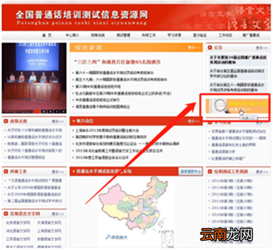The image size is (273, 250).
Task: Click the quick-entry orange search banner
Action: 237,106
